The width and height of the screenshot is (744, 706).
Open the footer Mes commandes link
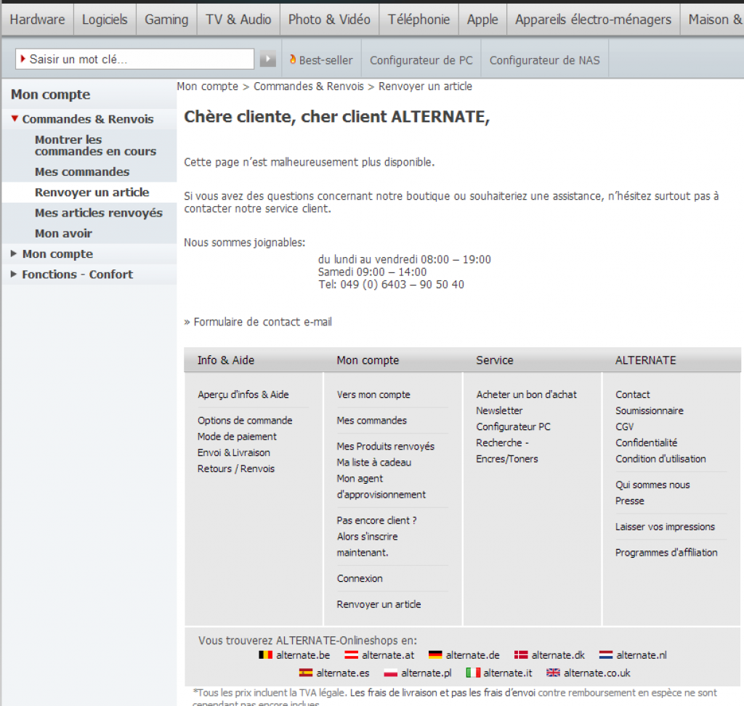point(371,421)
